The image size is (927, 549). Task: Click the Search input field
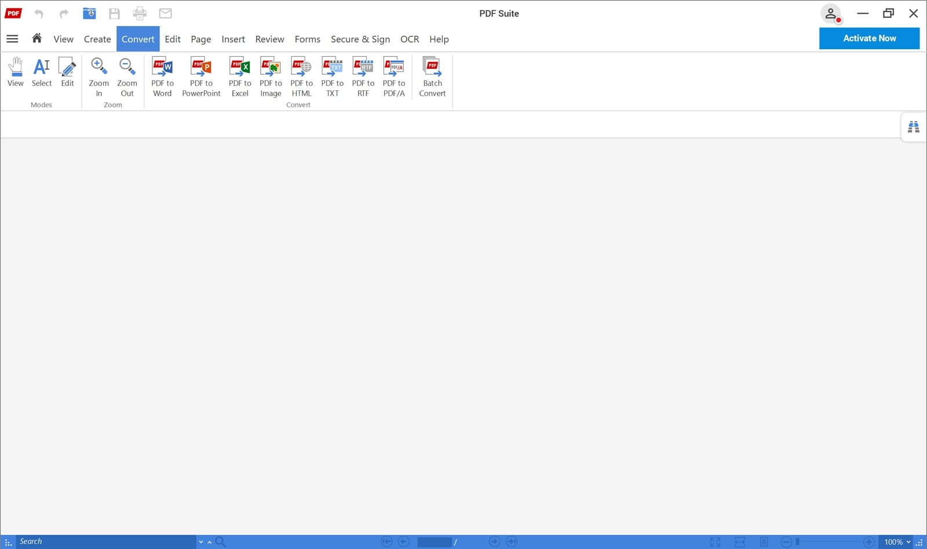(x=106, y=542)
